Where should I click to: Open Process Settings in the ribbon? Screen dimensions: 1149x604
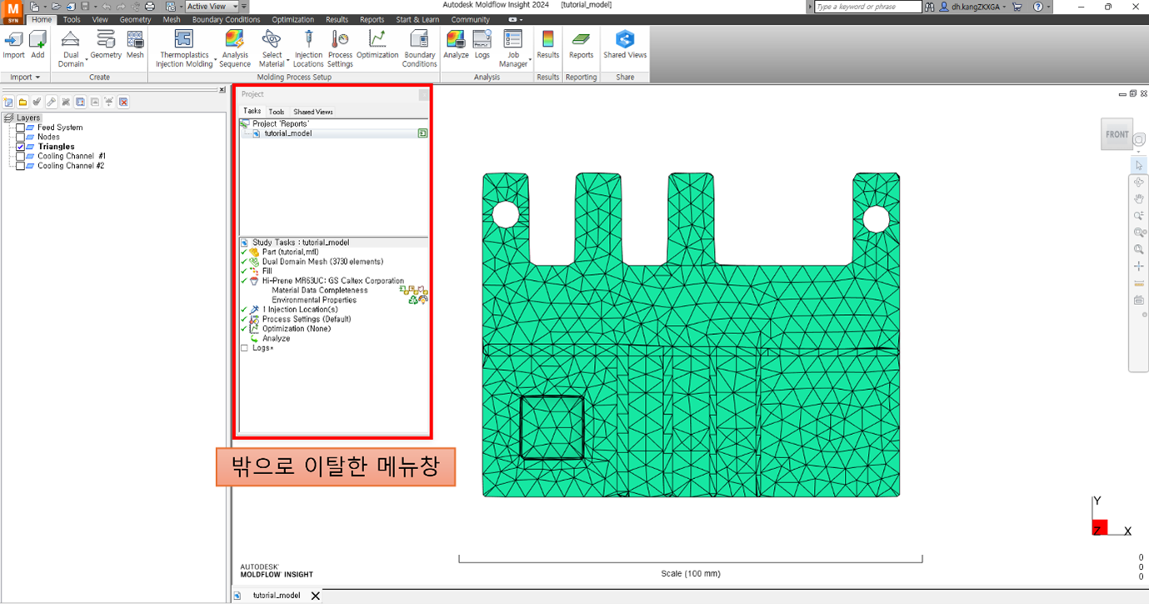pyautogui.click(x=340, y=49)
